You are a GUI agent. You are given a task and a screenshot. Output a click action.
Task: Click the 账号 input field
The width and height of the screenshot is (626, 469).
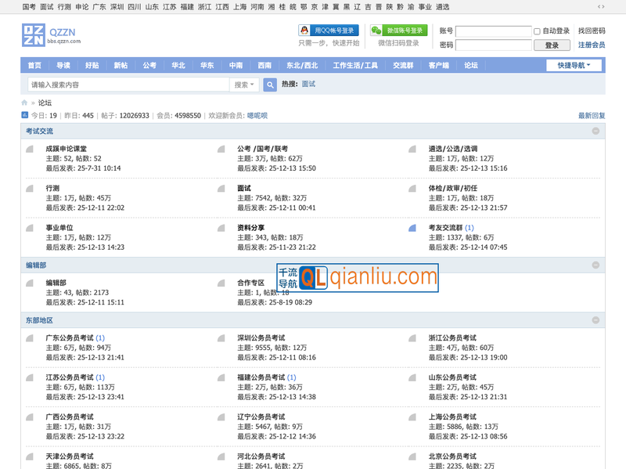(492, 31)
